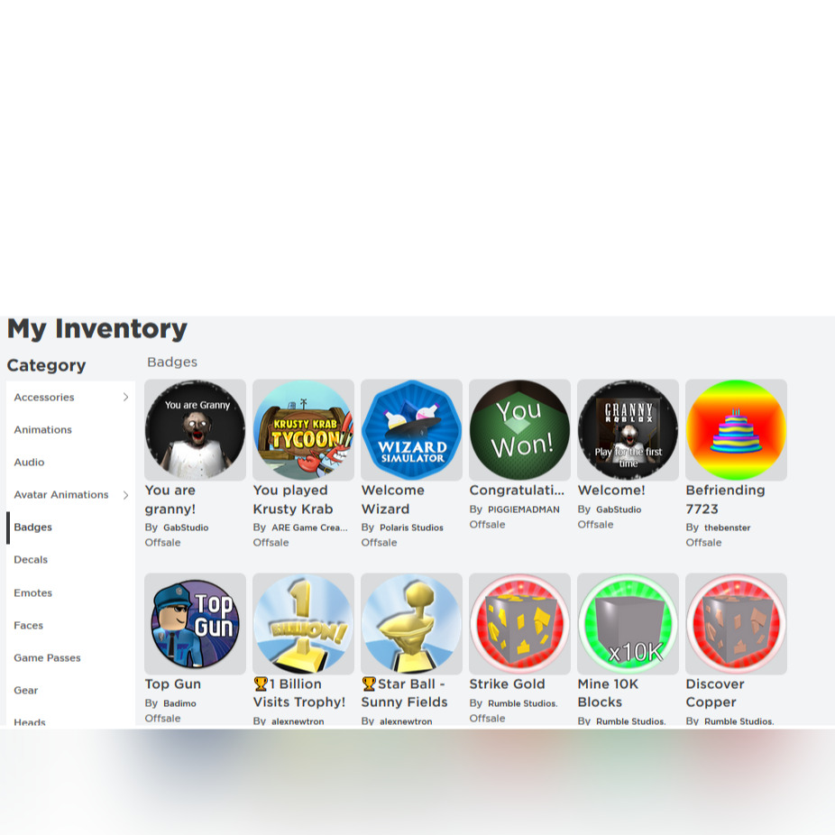The image size is (835, 835).
Task: Select the Emotes category
Action: coord(33,592)
